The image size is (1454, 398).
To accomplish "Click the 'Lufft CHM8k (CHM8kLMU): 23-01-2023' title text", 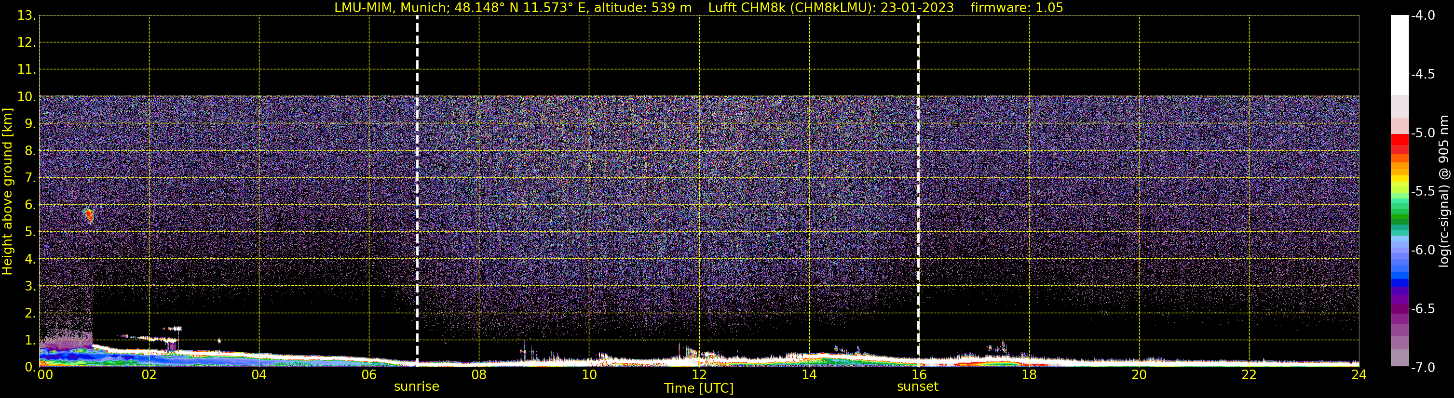I will pyautogui.click(x=831, y=8).
